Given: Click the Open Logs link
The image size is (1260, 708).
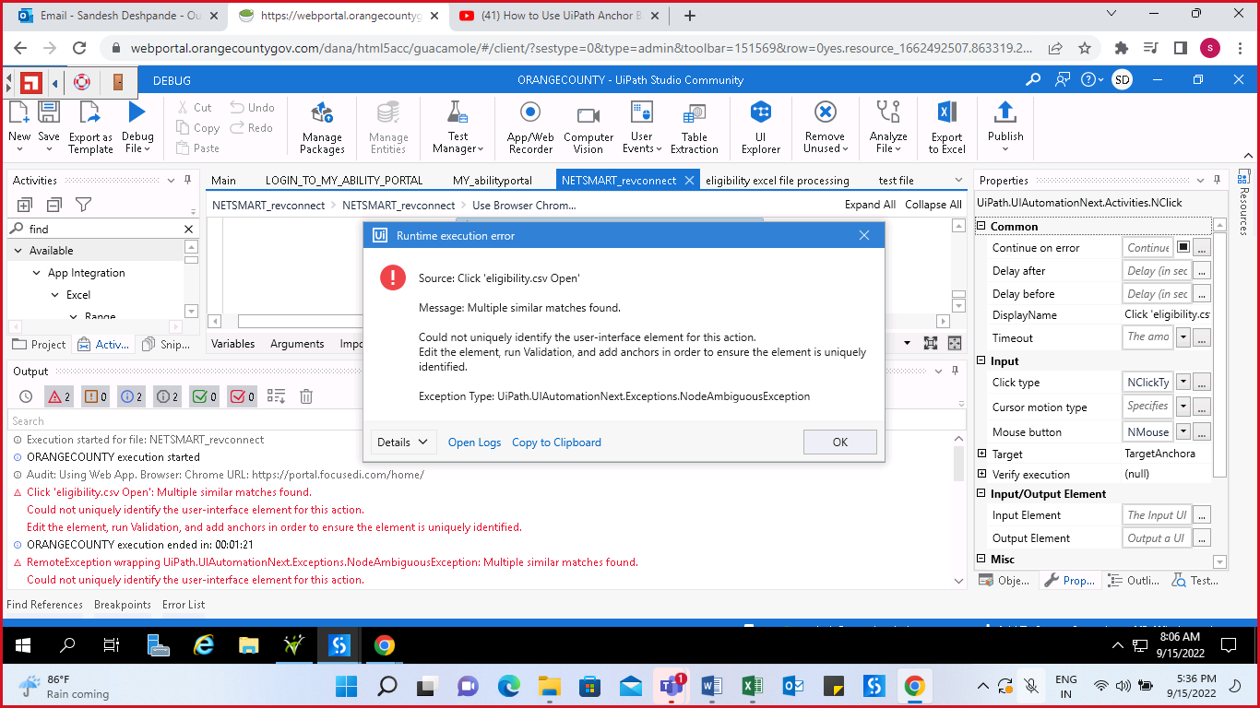Looking at the screenshot, I should tap(475, 442).
